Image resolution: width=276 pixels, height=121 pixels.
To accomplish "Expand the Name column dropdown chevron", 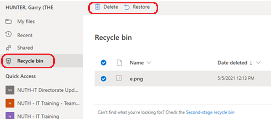I will click(x=149, y=63).
